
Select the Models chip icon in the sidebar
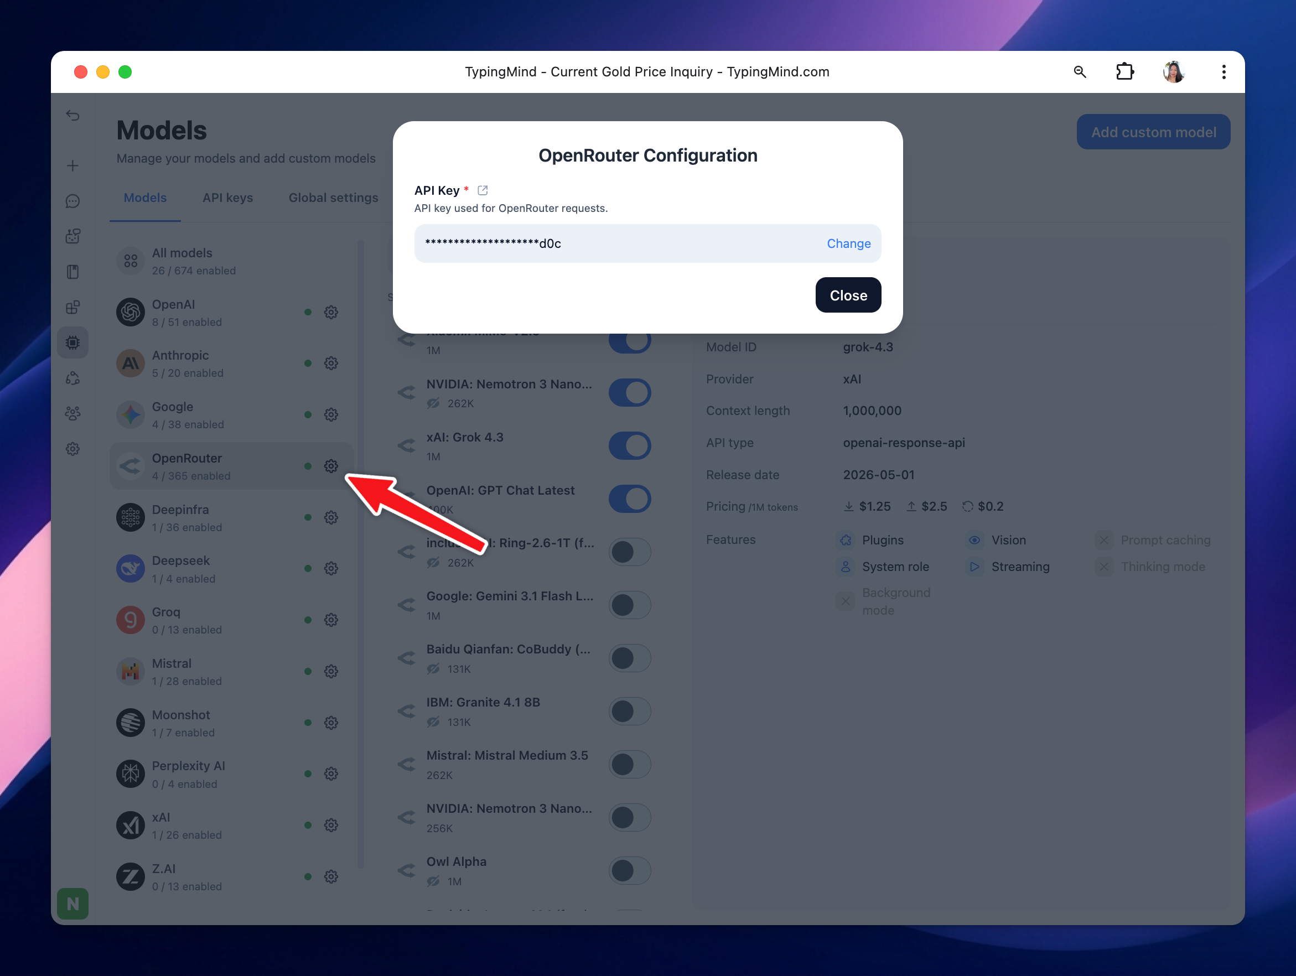[x=72, y=342]
